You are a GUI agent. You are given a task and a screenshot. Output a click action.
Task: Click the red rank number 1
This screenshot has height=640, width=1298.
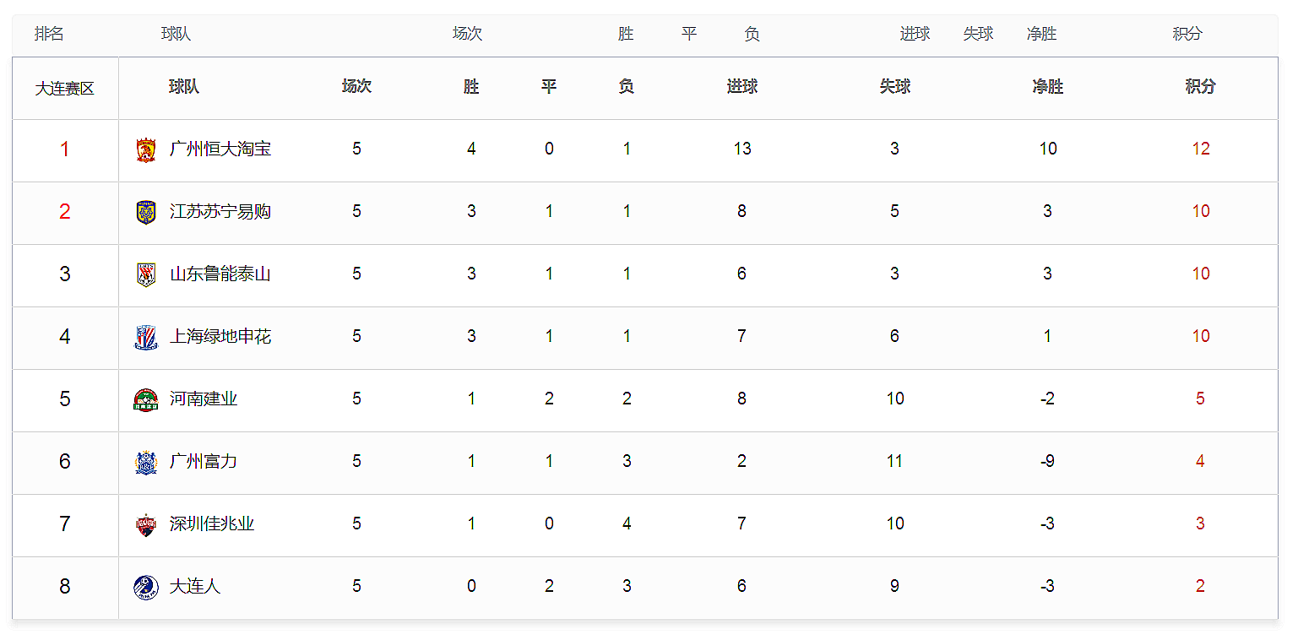(64, 149)
